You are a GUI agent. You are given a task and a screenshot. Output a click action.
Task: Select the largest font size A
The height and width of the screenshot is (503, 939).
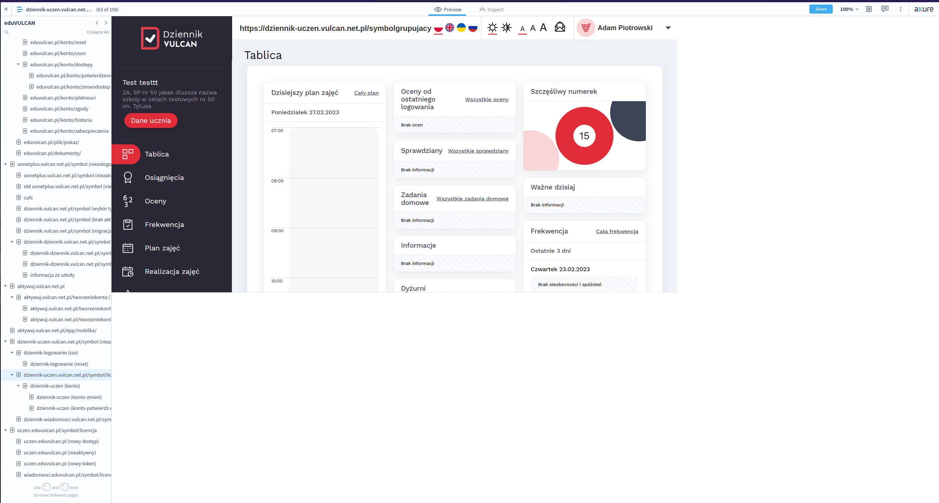point(543,28)
